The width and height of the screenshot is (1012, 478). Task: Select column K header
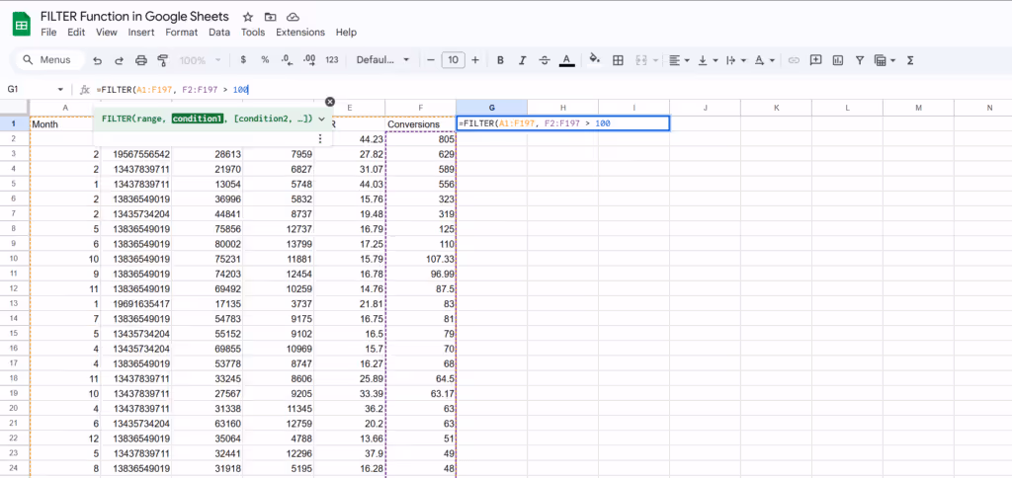776,108
